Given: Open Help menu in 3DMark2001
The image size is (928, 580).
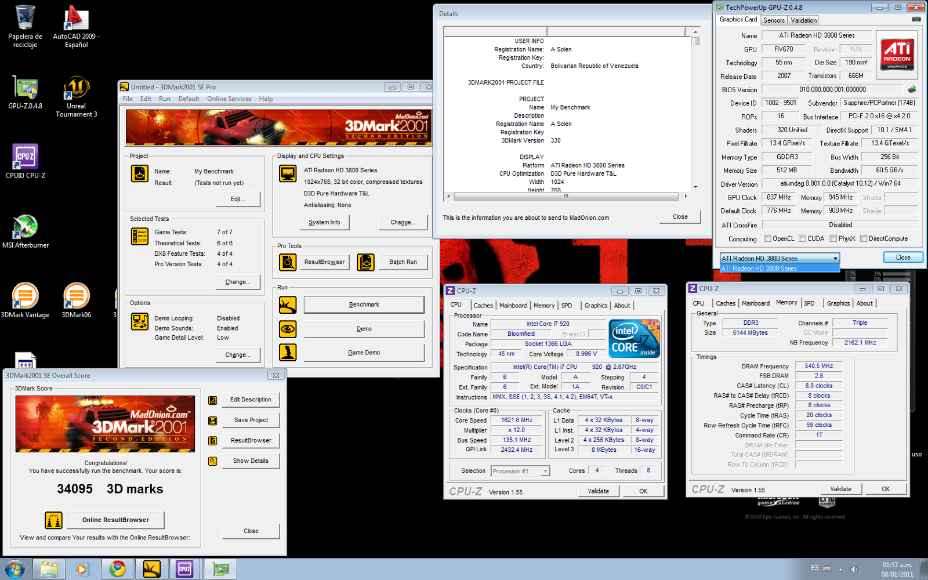Looking at the screenshot, I should pos(266,99).
